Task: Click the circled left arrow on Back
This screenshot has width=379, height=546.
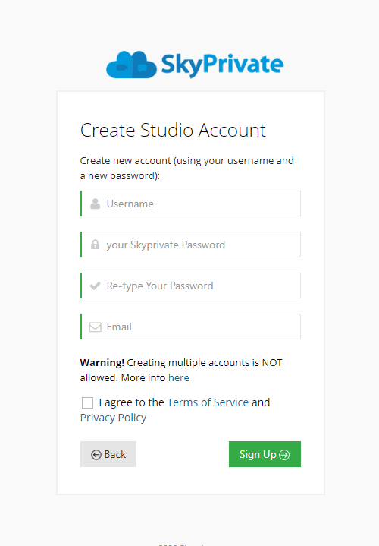Action: (x=96, y=454)
